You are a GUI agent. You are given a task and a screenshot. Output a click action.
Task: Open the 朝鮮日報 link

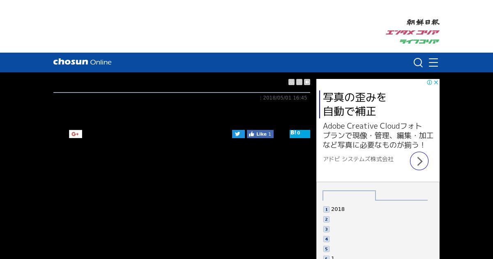point(423,22)
